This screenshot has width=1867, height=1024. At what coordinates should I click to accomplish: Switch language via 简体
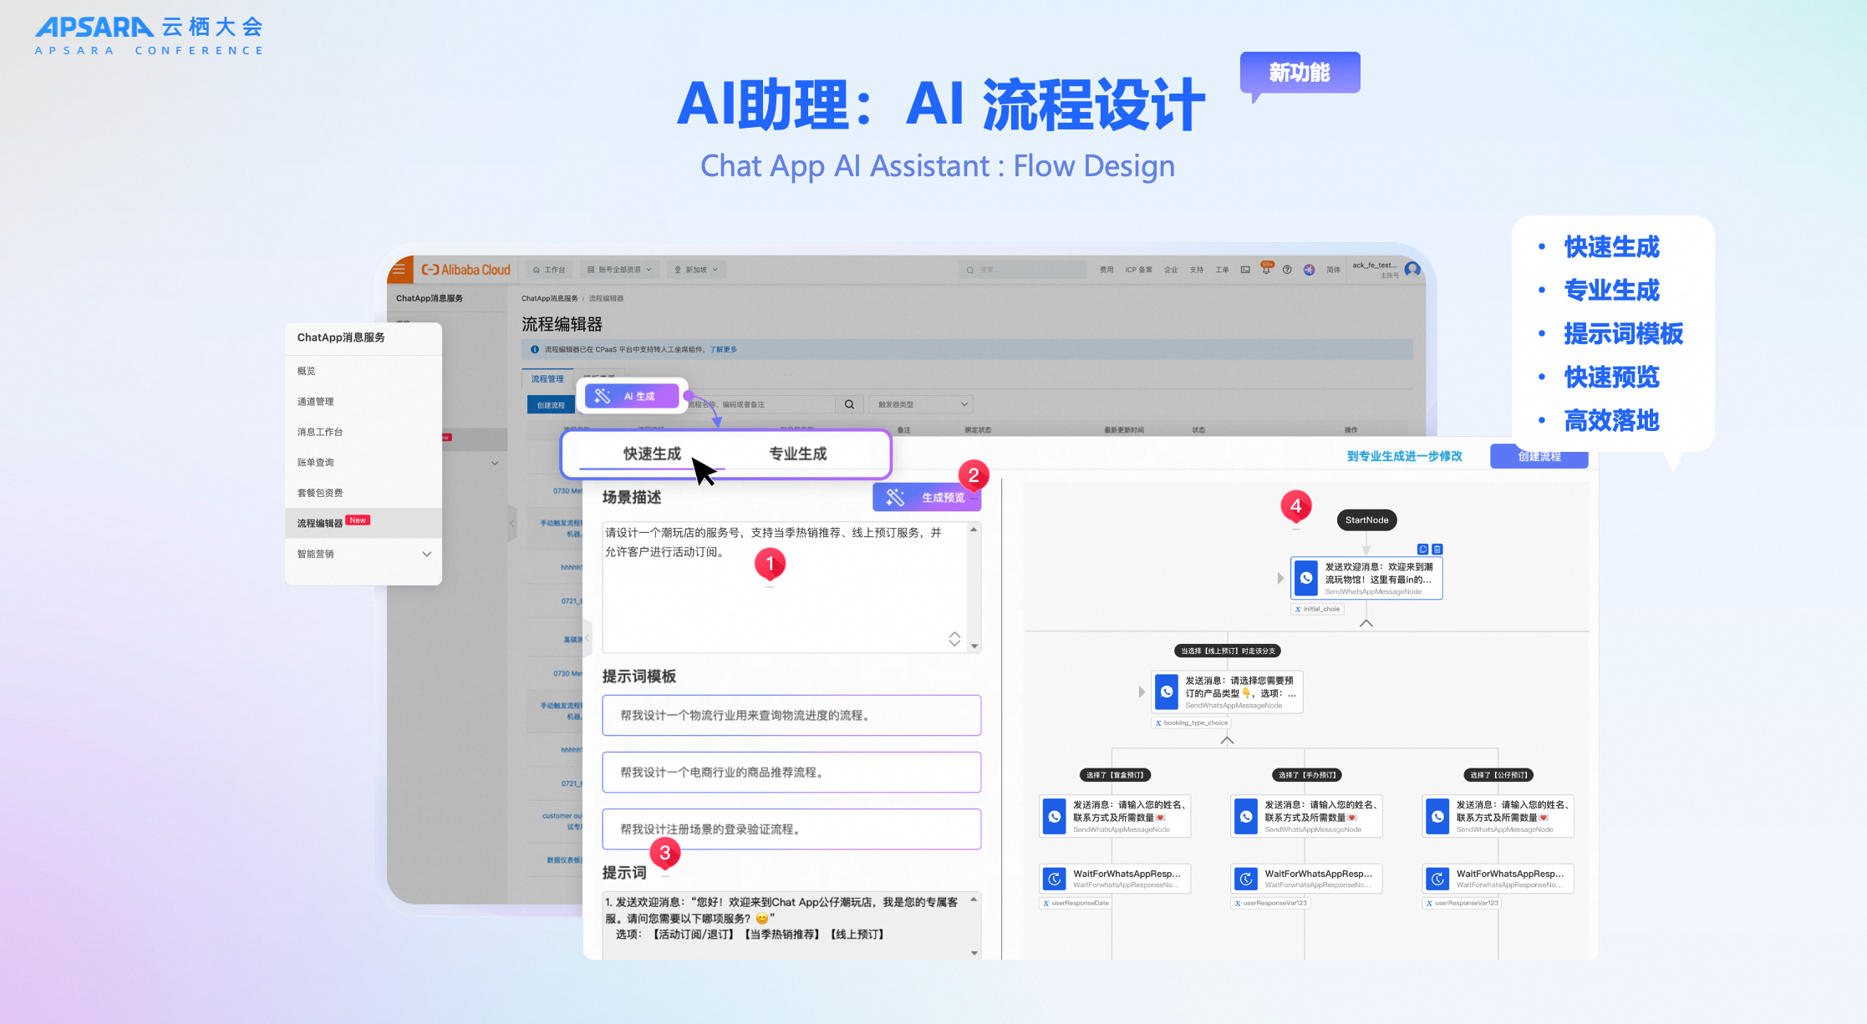pos(1333,270)
